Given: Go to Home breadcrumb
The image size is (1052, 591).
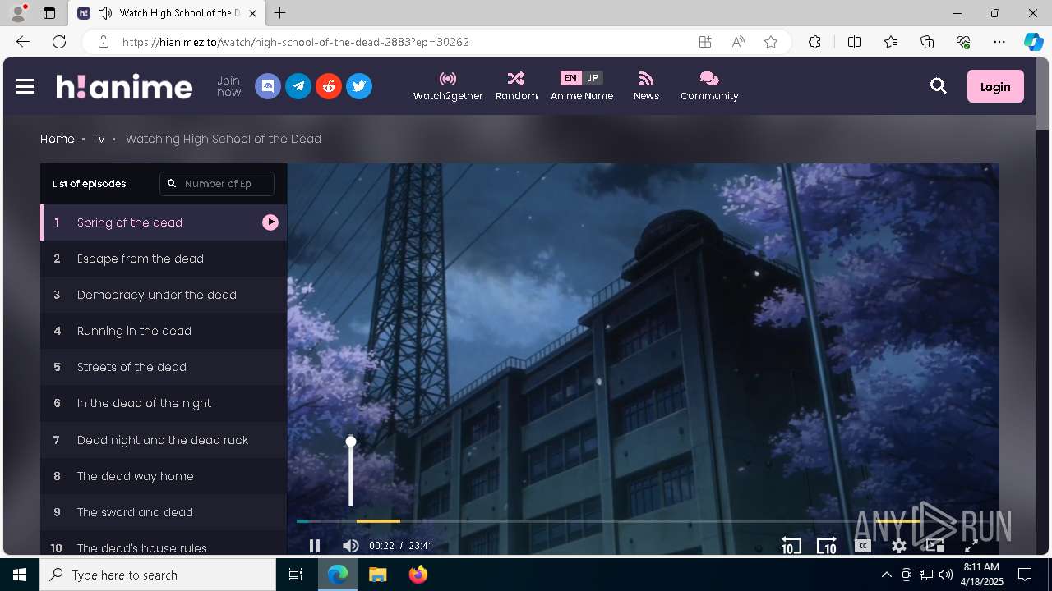Looking at the screenshot, I should click(58, 139).
